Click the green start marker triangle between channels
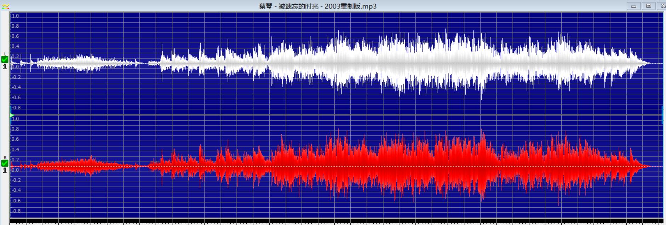Viewport: 666px width, 225px height. 12,115
